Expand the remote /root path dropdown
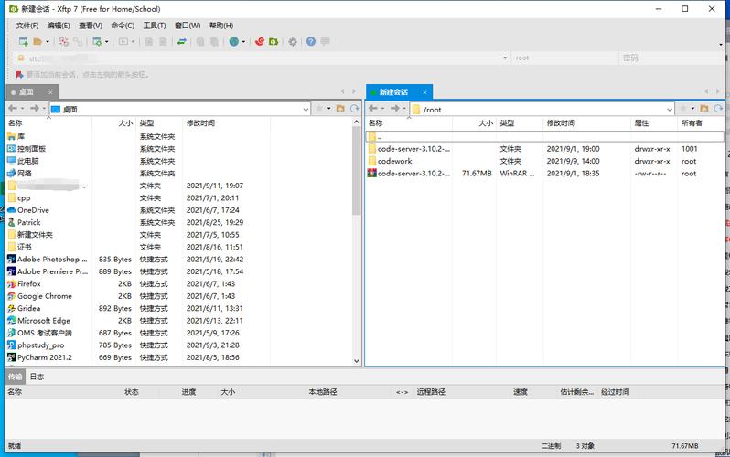 tap(670, 110)
